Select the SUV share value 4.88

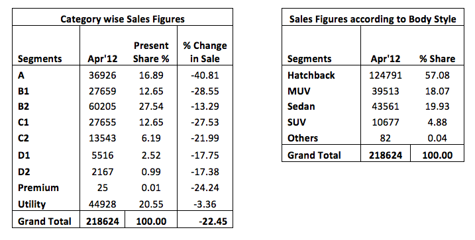[437, 122]
